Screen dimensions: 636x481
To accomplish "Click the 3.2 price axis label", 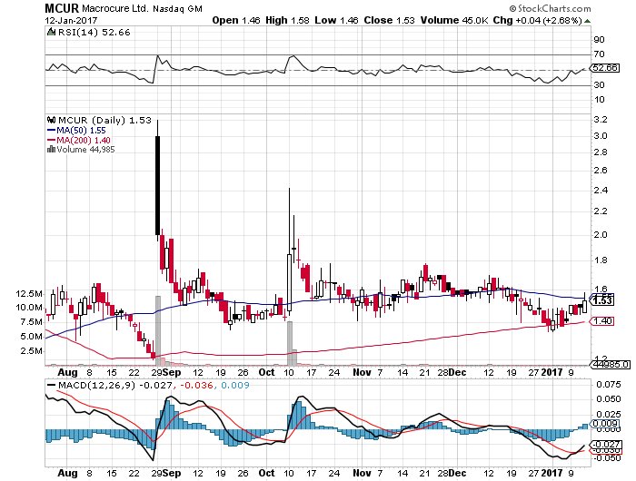I will coord(601,120).
